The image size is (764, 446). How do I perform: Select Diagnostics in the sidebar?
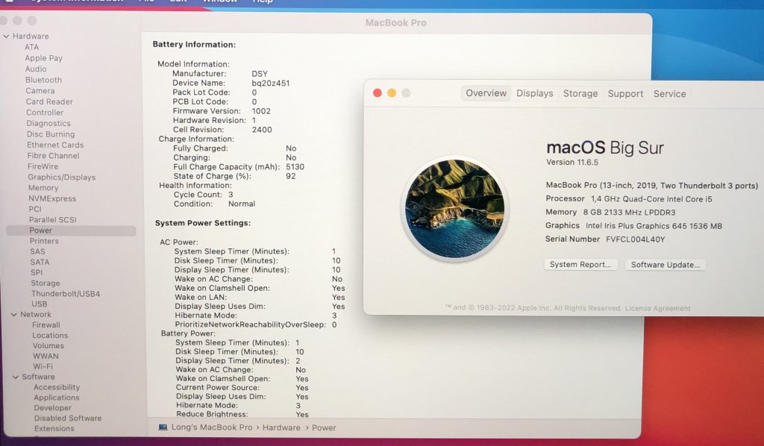tap(48, 123)
